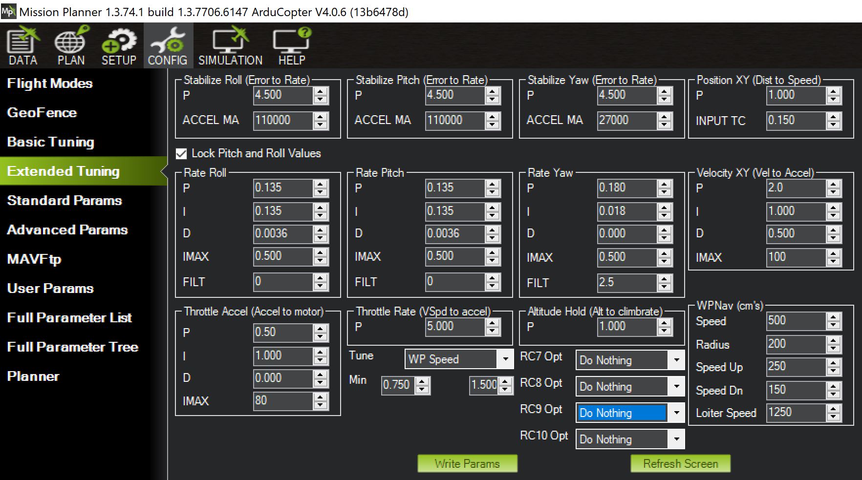This screenshot has width=862, height=480.
Task: Click Altitude Hold P value field
Action: coord(627,326)
